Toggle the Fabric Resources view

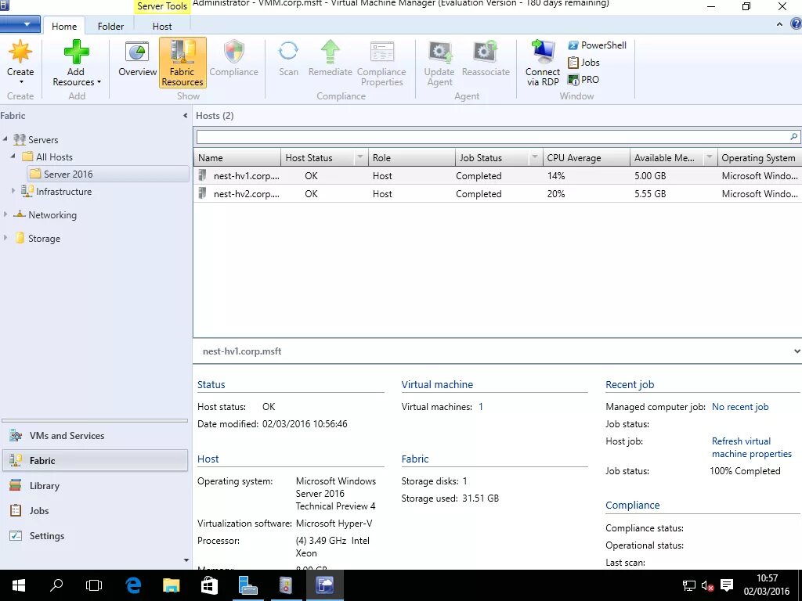point(182,63)
